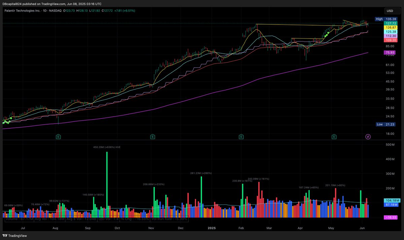
Task: Click the -16.33 magenta axis label
Action: (x=391, y=218)
